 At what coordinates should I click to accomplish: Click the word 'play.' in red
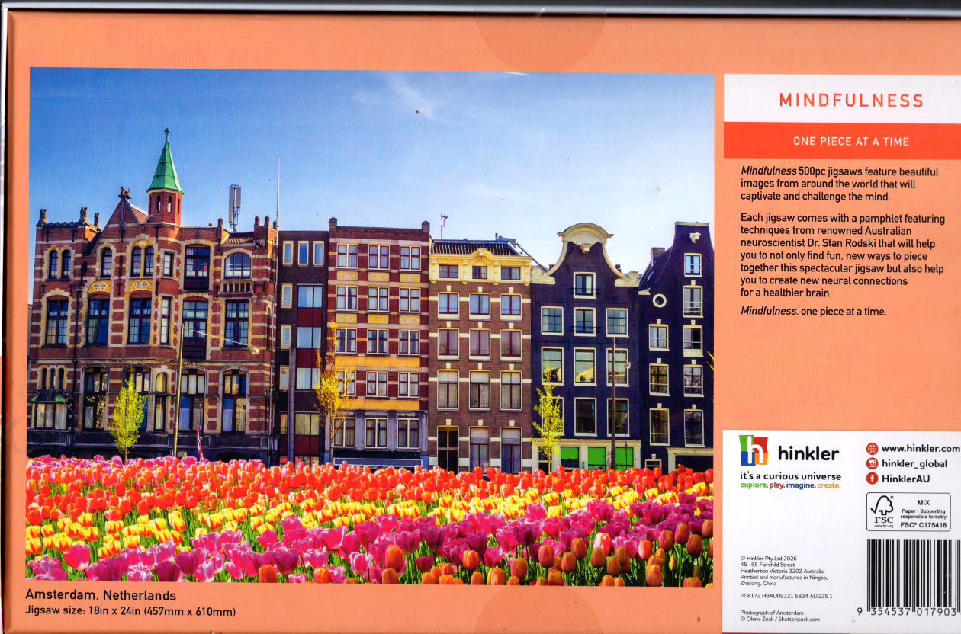[x=777, y=485]
